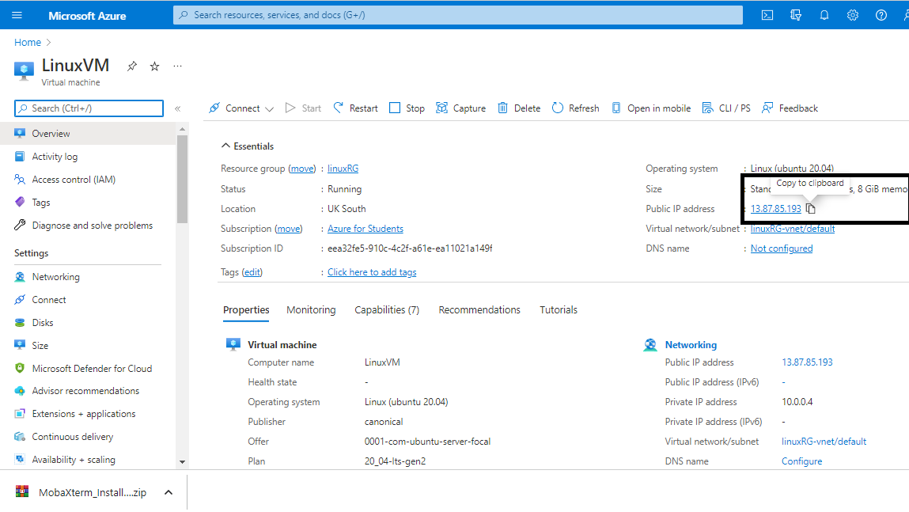Open portal settings gear
The height and width of the screenshot is (512, 909).
click(x=852, y=15)
